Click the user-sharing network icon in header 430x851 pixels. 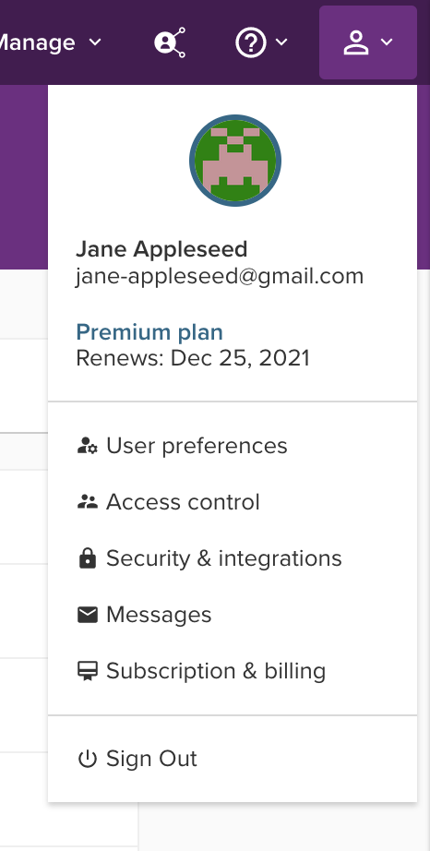[170, 42]
